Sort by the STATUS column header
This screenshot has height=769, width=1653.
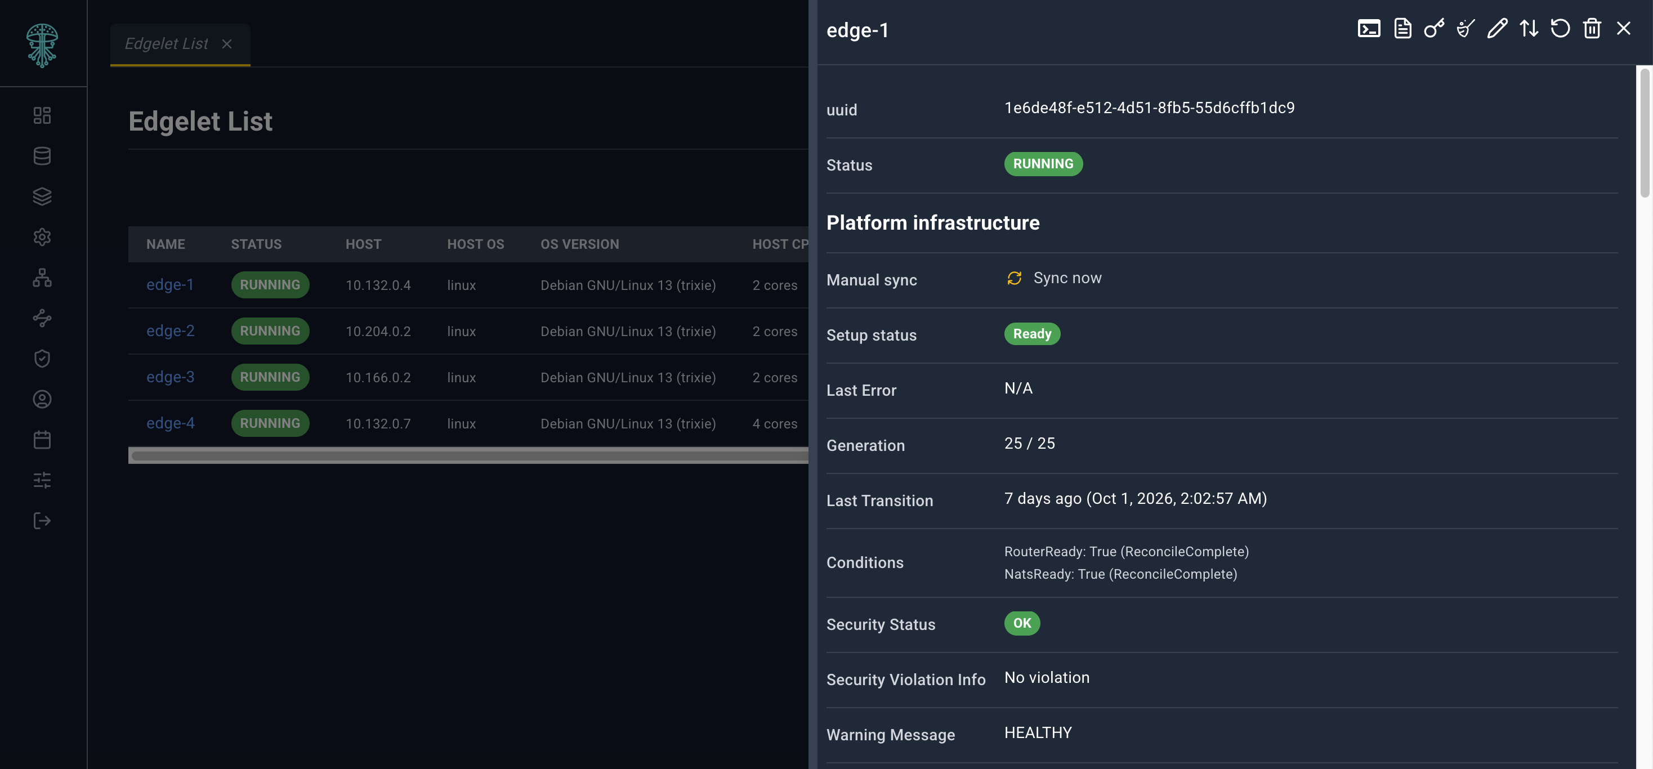coord(256,244)
